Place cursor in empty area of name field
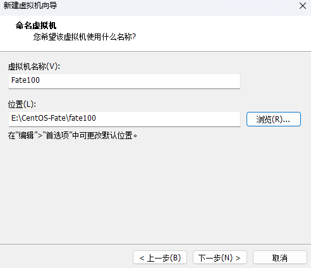Screen dimensions: 311x268 point(139,81)
